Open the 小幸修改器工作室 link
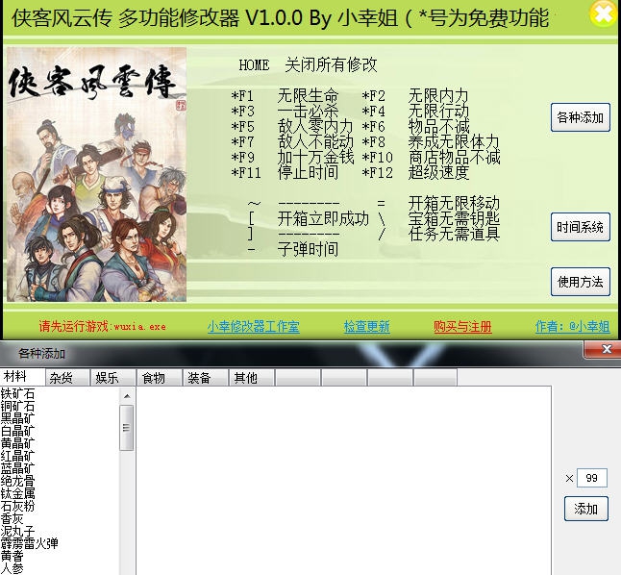This screenshot has height=575, width=621. [x=254, y=327]
